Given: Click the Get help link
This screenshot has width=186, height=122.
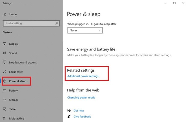Looking at the screenshot, I should [x=79, y=110].
